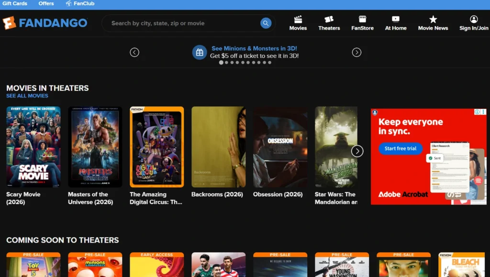Open the At Home play icon
The height and width of the screenshot is (277, 490).
coord(396,19)
